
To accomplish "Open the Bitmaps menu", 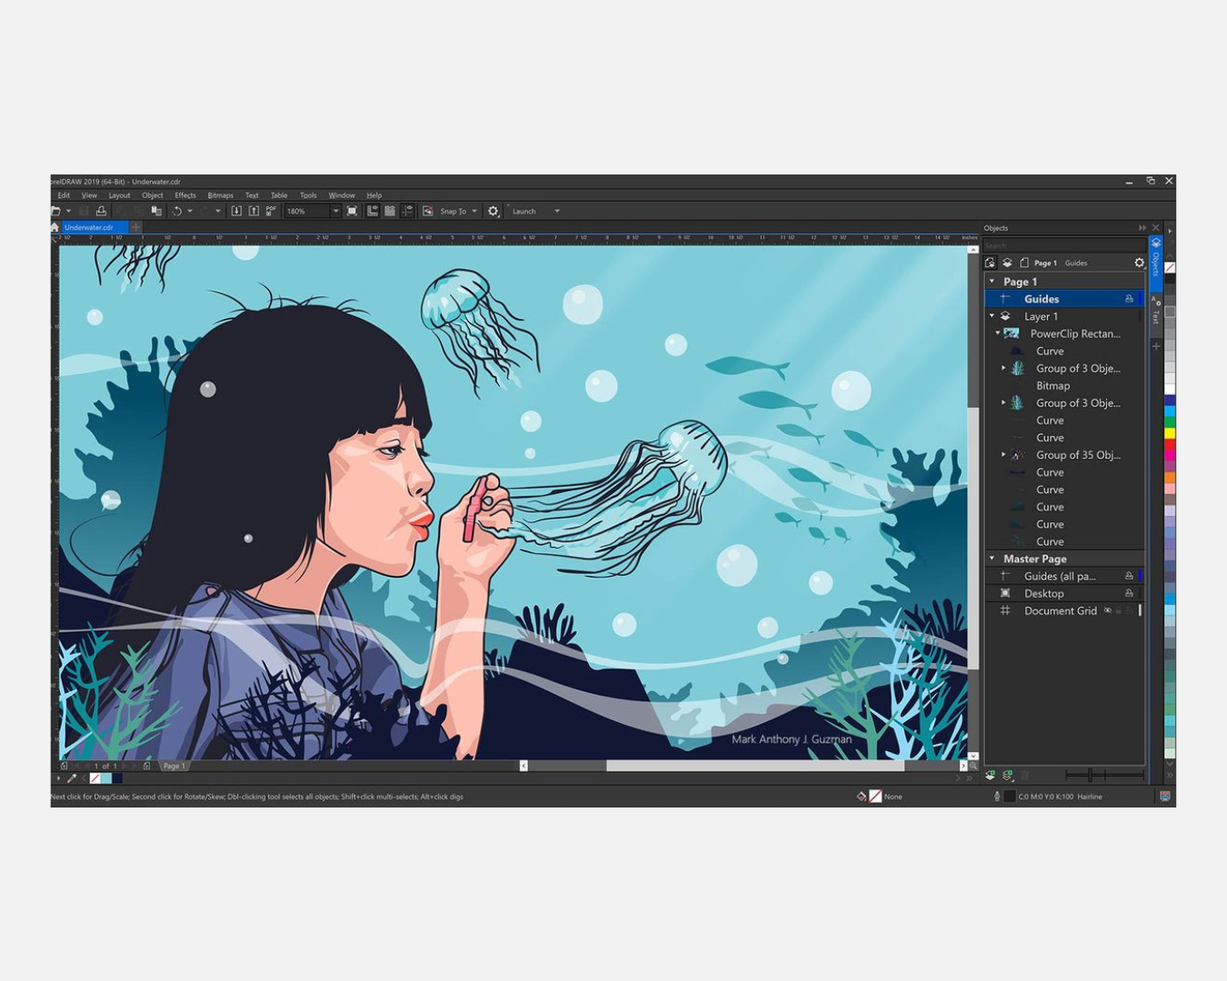I will click(x=220, y=195).
